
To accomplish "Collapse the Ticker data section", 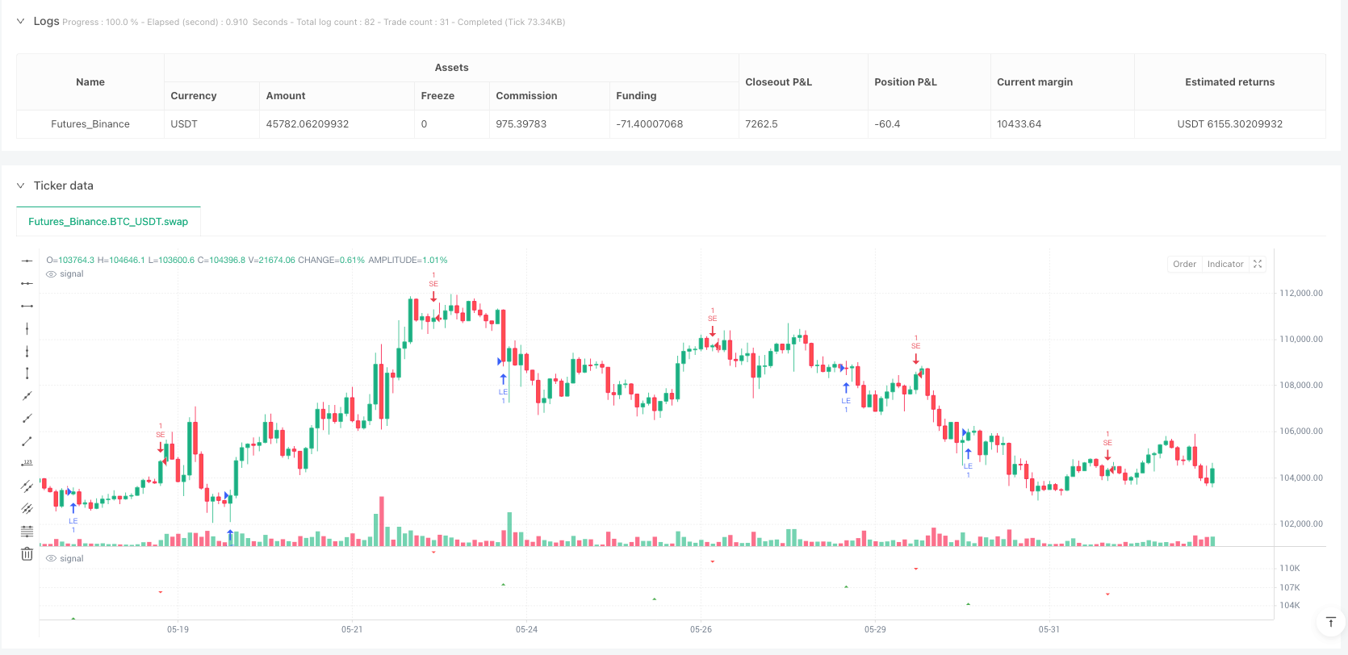I will (21, 186).
